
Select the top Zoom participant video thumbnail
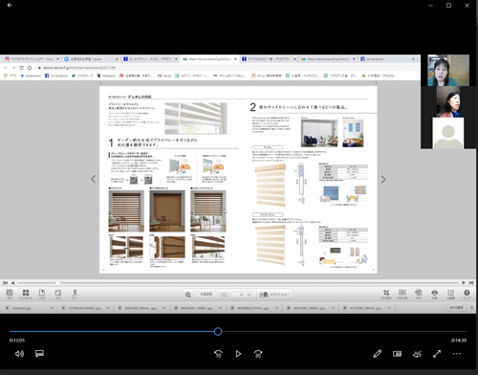point(448,70)
